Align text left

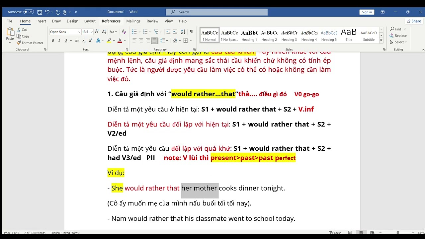pyautogui.click(x=134, y=40)
